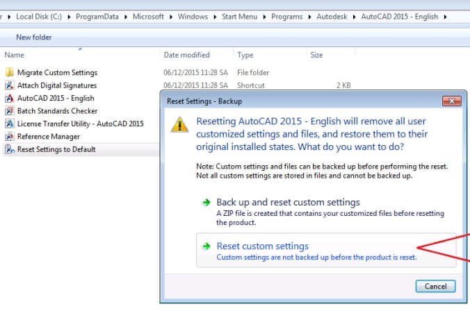Click the Attach Digital Signatures shortcut icon
This screenshot has height=320, width=470.
10,85
